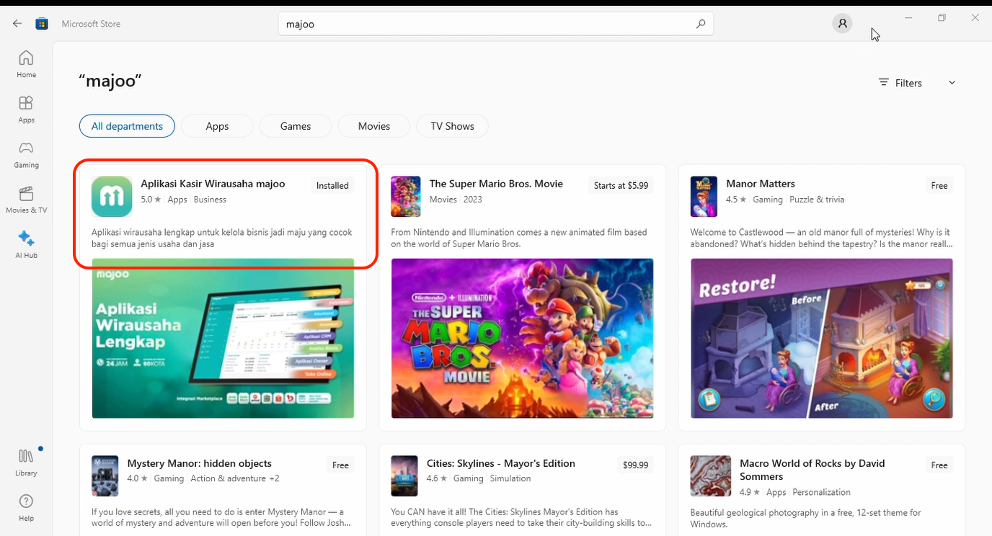The height and width of the screenshot is (536, 992).
Task: Click the Mario movie description text
Action: pyautogui.click(x=519, y=238)
